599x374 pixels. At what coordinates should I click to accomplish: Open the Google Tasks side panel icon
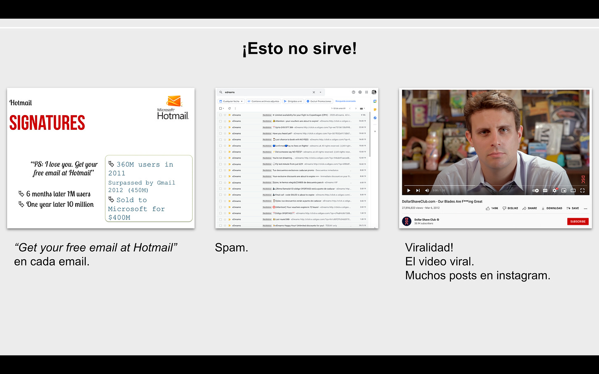[x=375, y=118]
